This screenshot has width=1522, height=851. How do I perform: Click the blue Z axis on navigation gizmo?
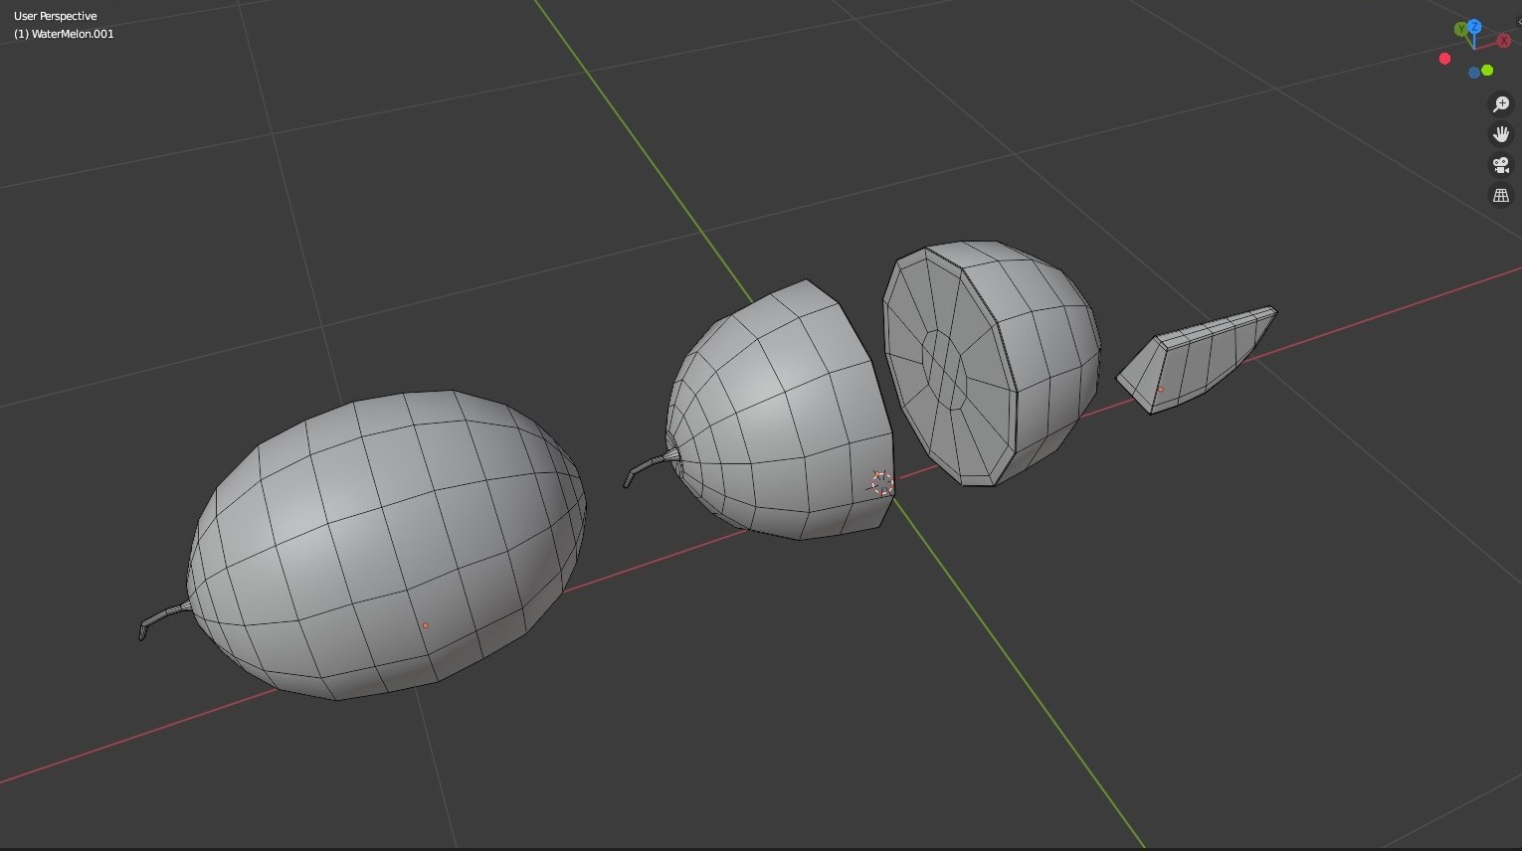[1474, 26]
